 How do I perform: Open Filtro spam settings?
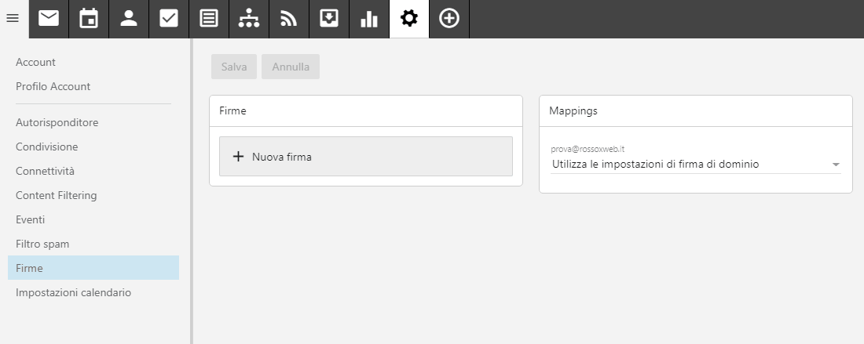42,244
